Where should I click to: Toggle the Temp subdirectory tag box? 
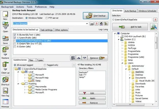[x=33, y=81]
